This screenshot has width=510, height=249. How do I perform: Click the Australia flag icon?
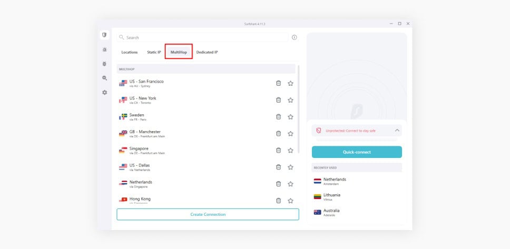tap(317, 212)
